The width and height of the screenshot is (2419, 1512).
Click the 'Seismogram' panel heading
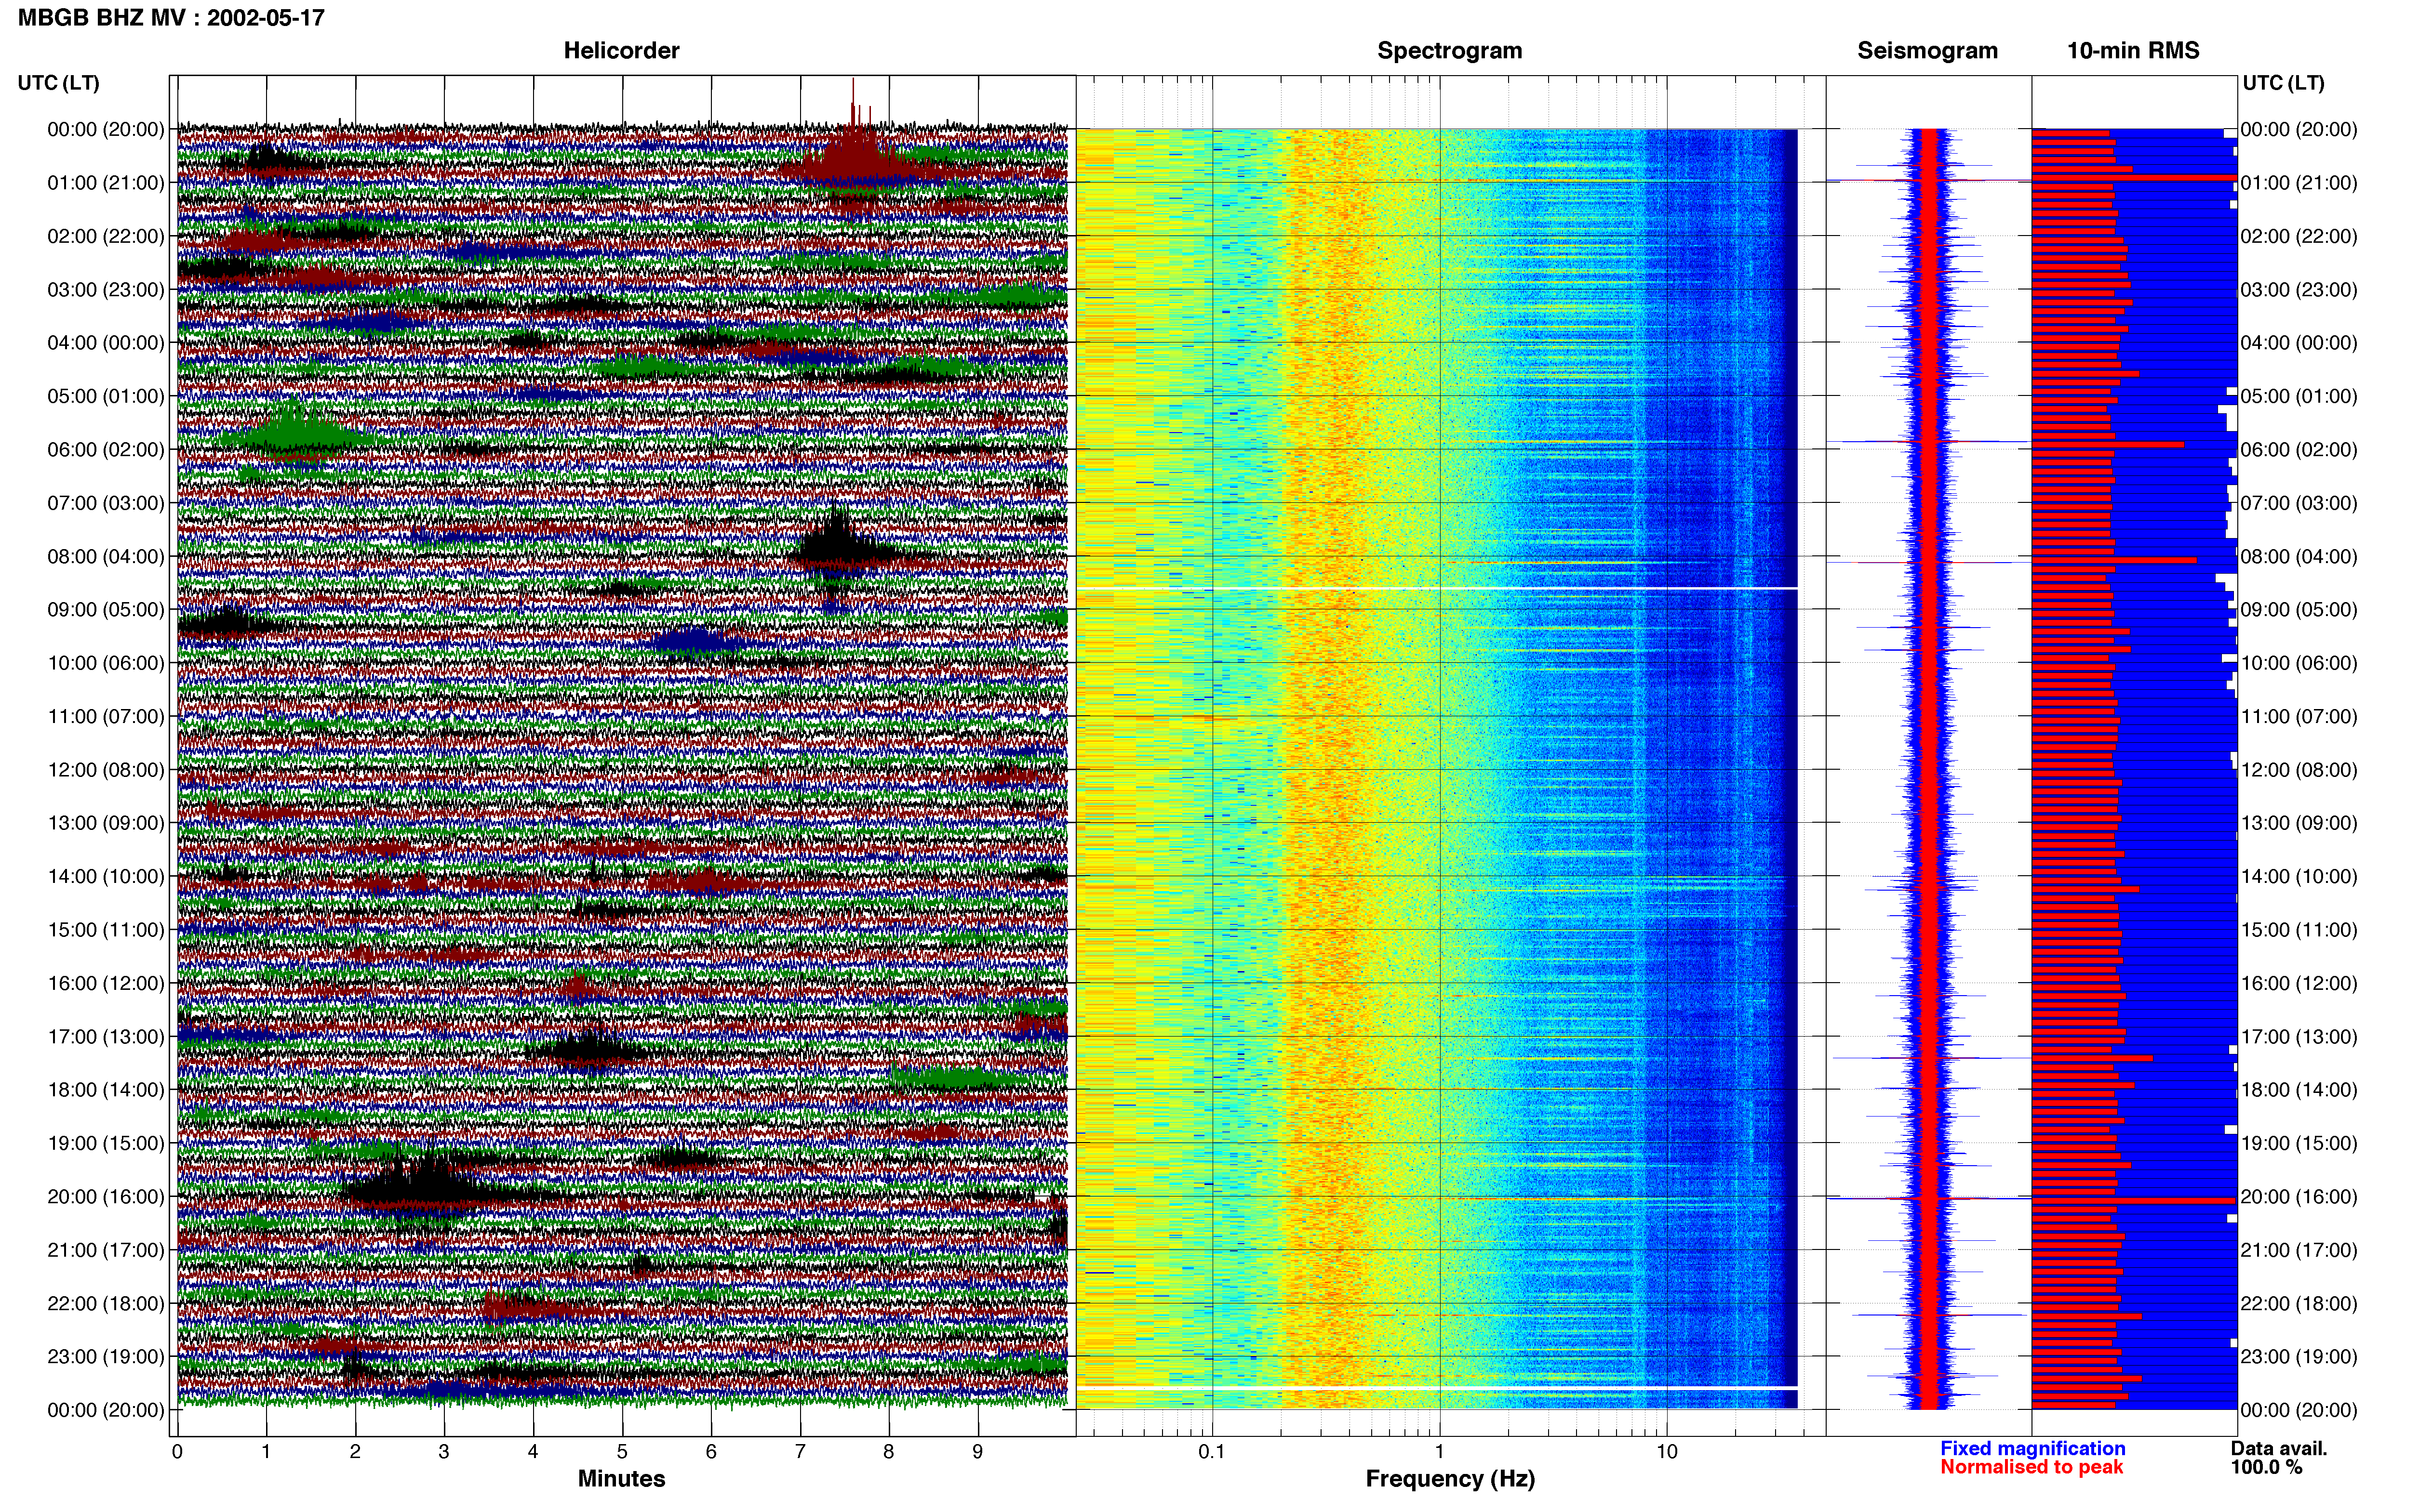pyautogui.click(x=1927, y=50)
